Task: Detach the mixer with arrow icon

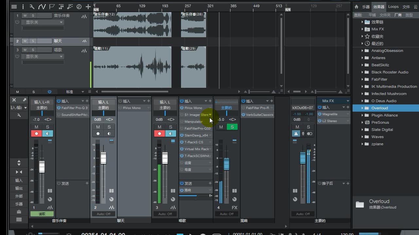Action: tap(24, 100)
